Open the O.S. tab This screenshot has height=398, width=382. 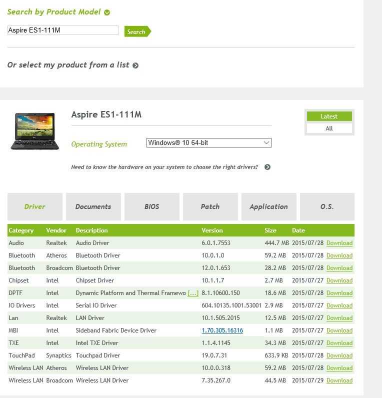327,206
